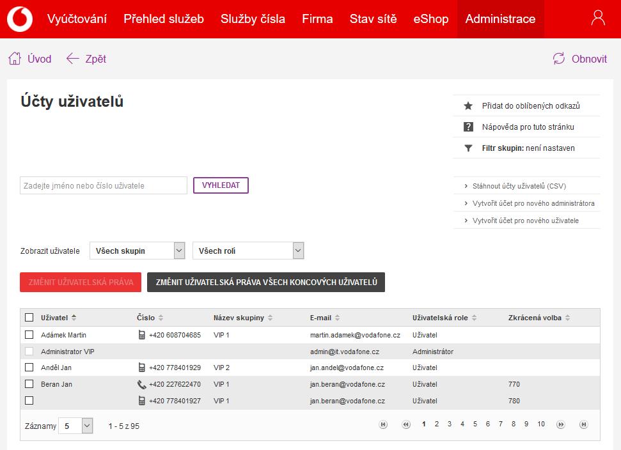The image size is (621, 450).
Task: Go to page 5 of records
Action: click(x=475, y=424)
